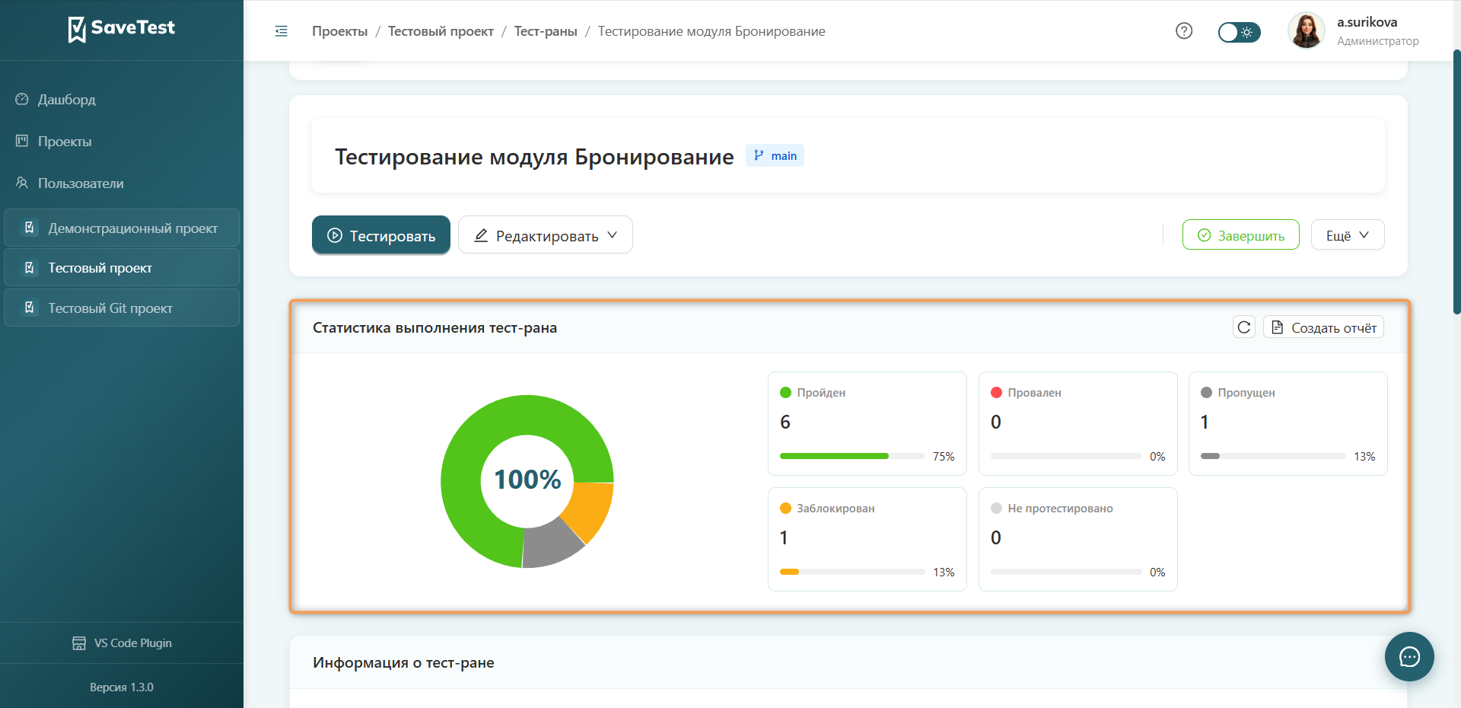1461x708 pixels.
Task: Click the red Провален status dot
Action: (996, 393)
